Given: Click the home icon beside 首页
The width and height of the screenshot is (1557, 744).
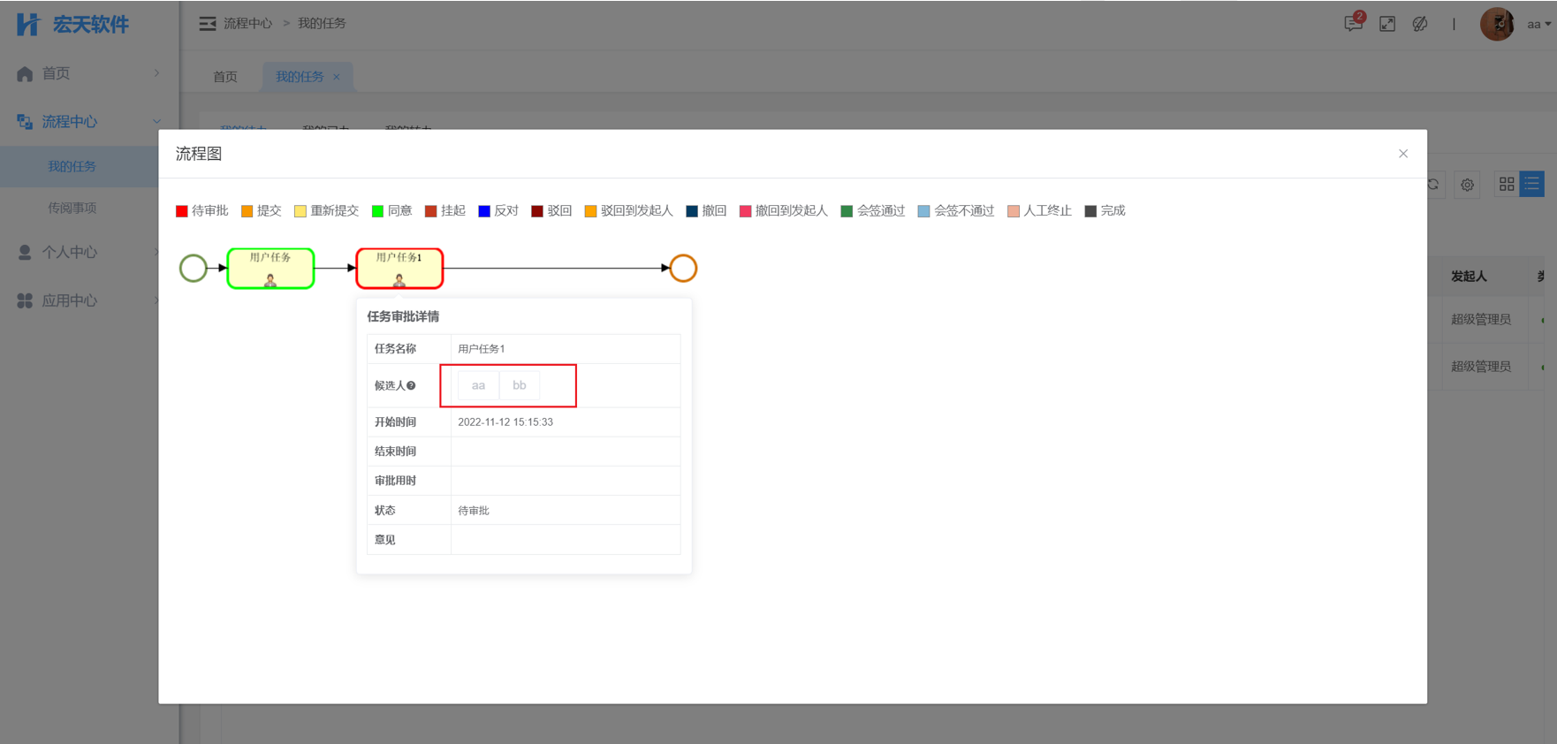Looking at the screenshot, I should click(x=25, y=73).
